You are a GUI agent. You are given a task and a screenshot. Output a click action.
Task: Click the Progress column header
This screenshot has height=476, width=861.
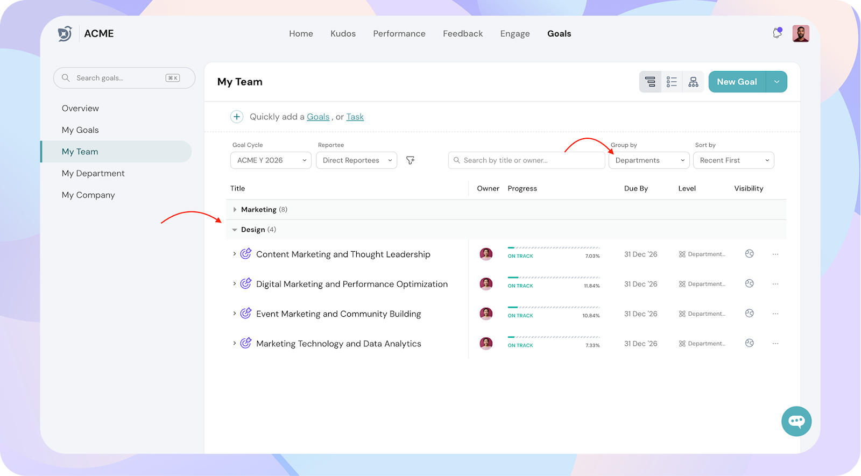coord(522,188)
